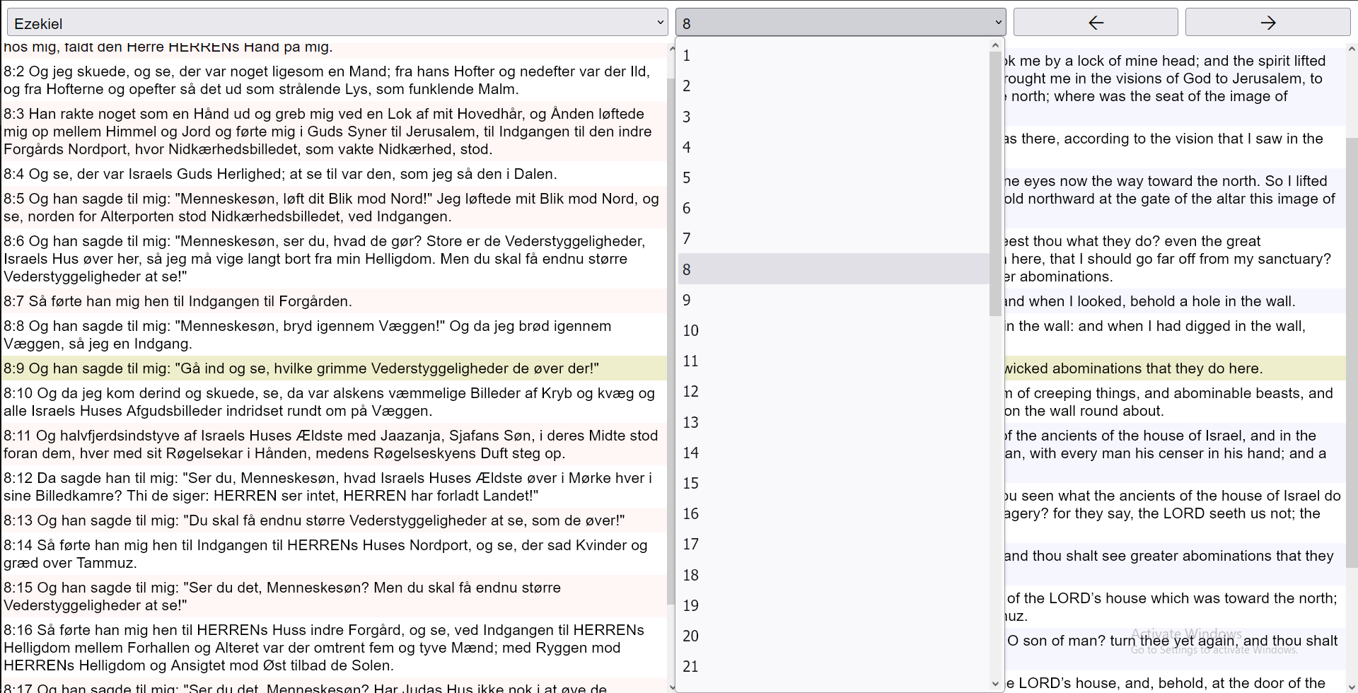Select chapter 4 from the list
The height and width of the screenshot is (693, 1358).
[x=833, y=147]
